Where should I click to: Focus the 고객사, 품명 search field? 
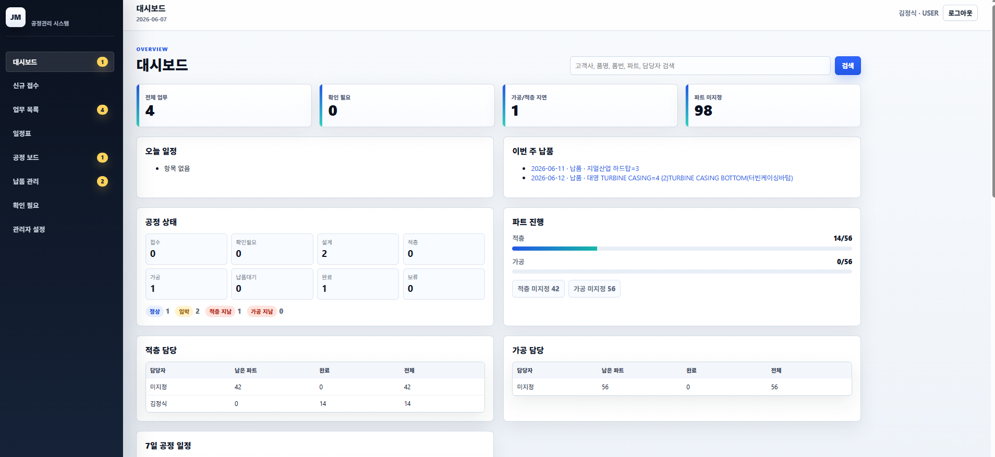point(700,66)
